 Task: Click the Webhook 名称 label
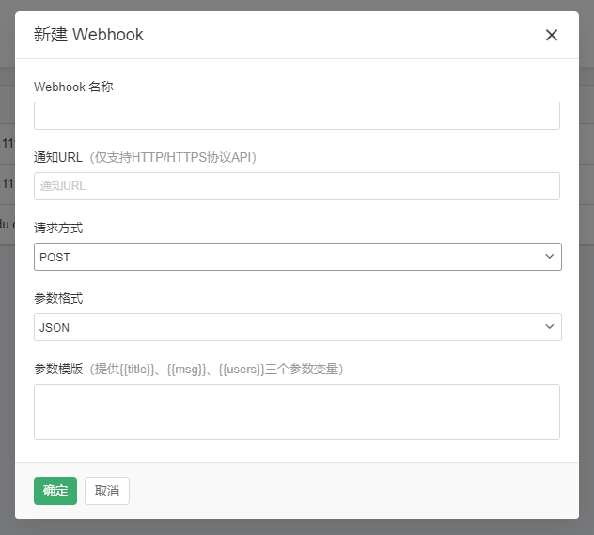[x=73, y=87]
